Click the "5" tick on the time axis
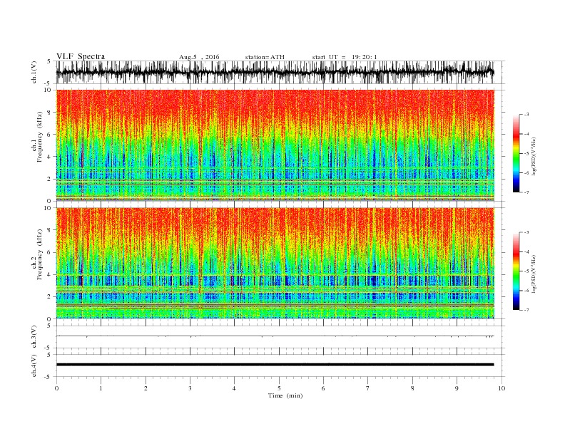Screen dimensions: 565x436 click(x=279, y=388)
